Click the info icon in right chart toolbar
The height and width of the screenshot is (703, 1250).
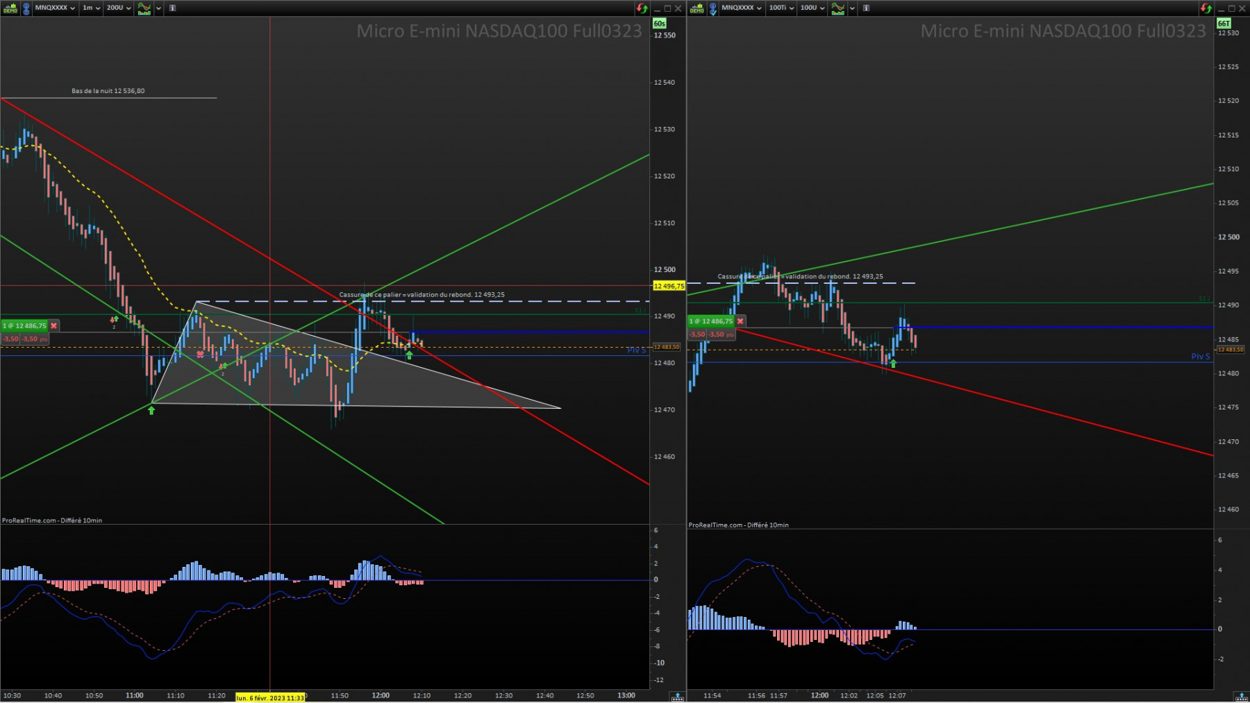tap(866, 8)
